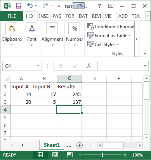Select cell containing 137
Screen dimensions: 151x160
tap(69, 102)
